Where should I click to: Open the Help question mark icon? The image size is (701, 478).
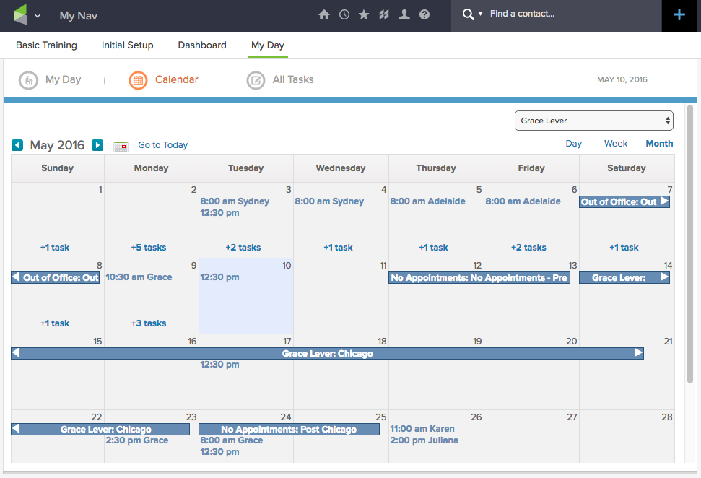pyautogui.click(x=424, y=14)
